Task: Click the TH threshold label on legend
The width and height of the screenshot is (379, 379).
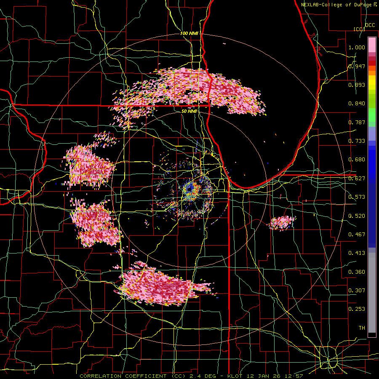Action: coord(362,328)
